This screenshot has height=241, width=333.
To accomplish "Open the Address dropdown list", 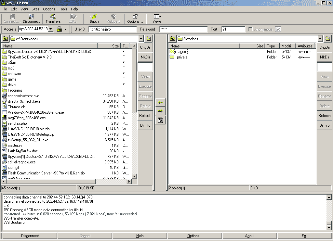I will (x=50, y=29).
